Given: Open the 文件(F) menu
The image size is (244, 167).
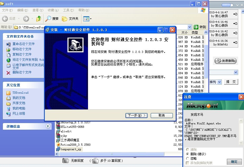Looking at the screenshot, I should [x=7, y=10].
